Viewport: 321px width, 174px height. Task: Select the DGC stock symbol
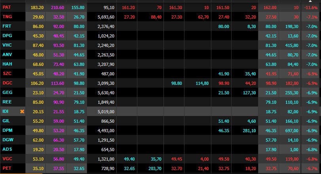click(x=8, y=83)
